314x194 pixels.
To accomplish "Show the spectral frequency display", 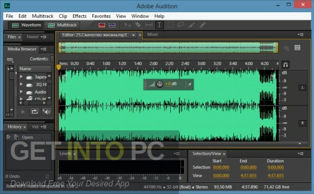I will click(x=102, y=25).
